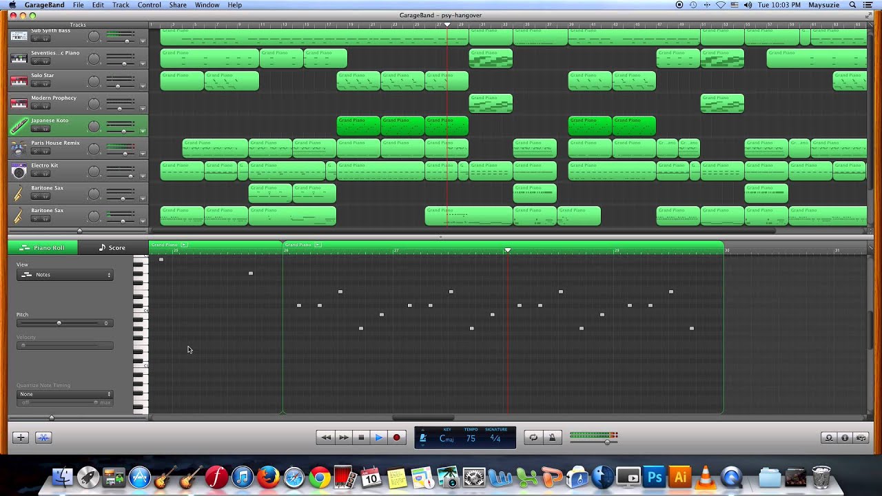Click the Electro Kit track icon
The image size is (882, 496).
pyautogui.click(x=19, y=171)
